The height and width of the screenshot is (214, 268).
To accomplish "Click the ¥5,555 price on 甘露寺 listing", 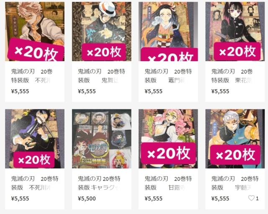I will 154,199.
